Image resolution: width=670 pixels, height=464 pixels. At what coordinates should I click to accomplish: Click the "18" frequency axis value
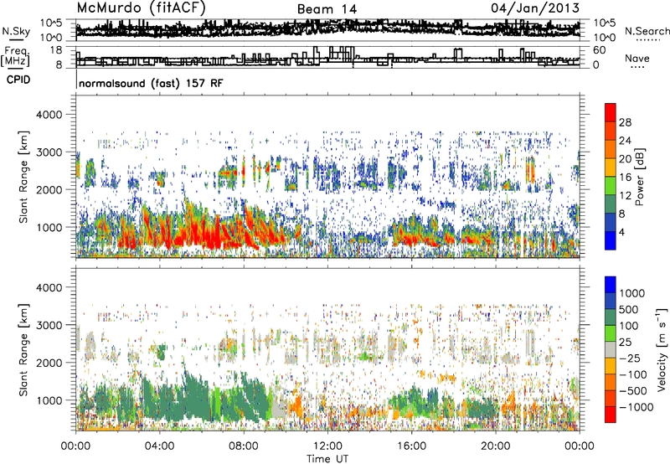click(x=56, y=50)
